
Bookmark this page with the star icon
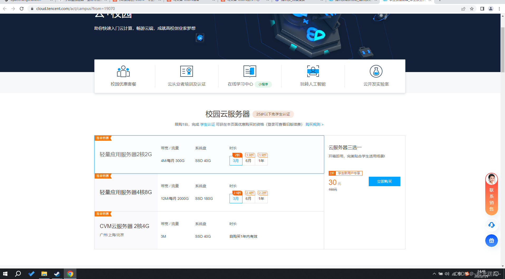click(472, 9)
